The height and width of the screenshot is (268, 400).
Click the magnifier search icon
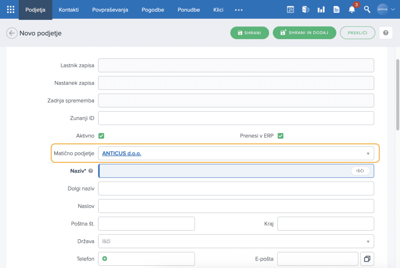click(x=367, y=10)
